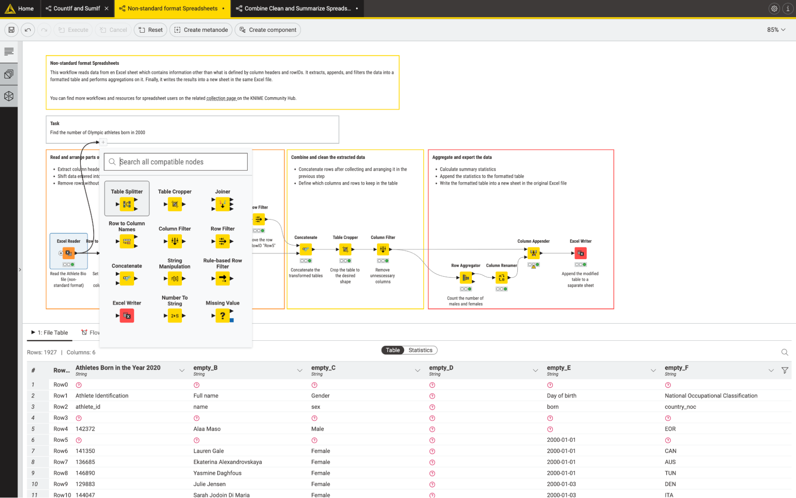Expand the empty_D column header menu
This screenshot has height=498, width=796.
536,370
